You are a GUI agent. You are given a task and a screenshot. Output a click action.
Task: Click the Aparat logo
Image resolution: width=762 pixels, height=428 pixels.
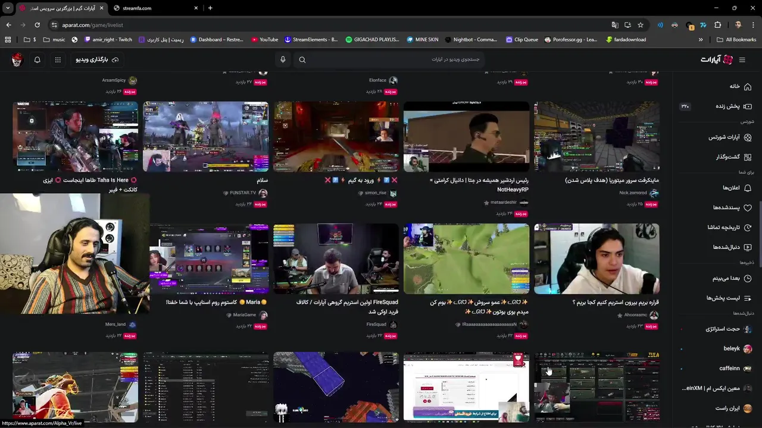tap(717, 59)
